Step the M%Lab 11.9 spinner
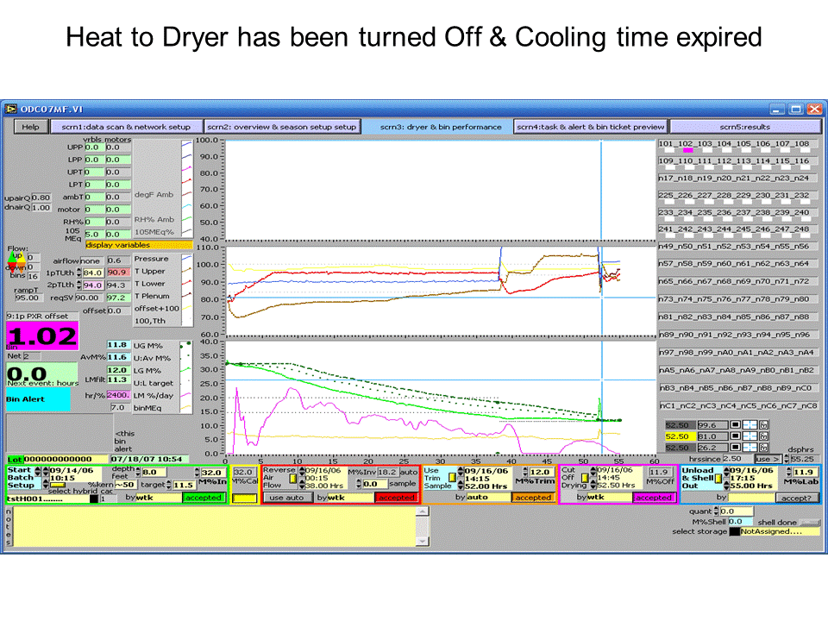828x621 pixels. point(789,472)
